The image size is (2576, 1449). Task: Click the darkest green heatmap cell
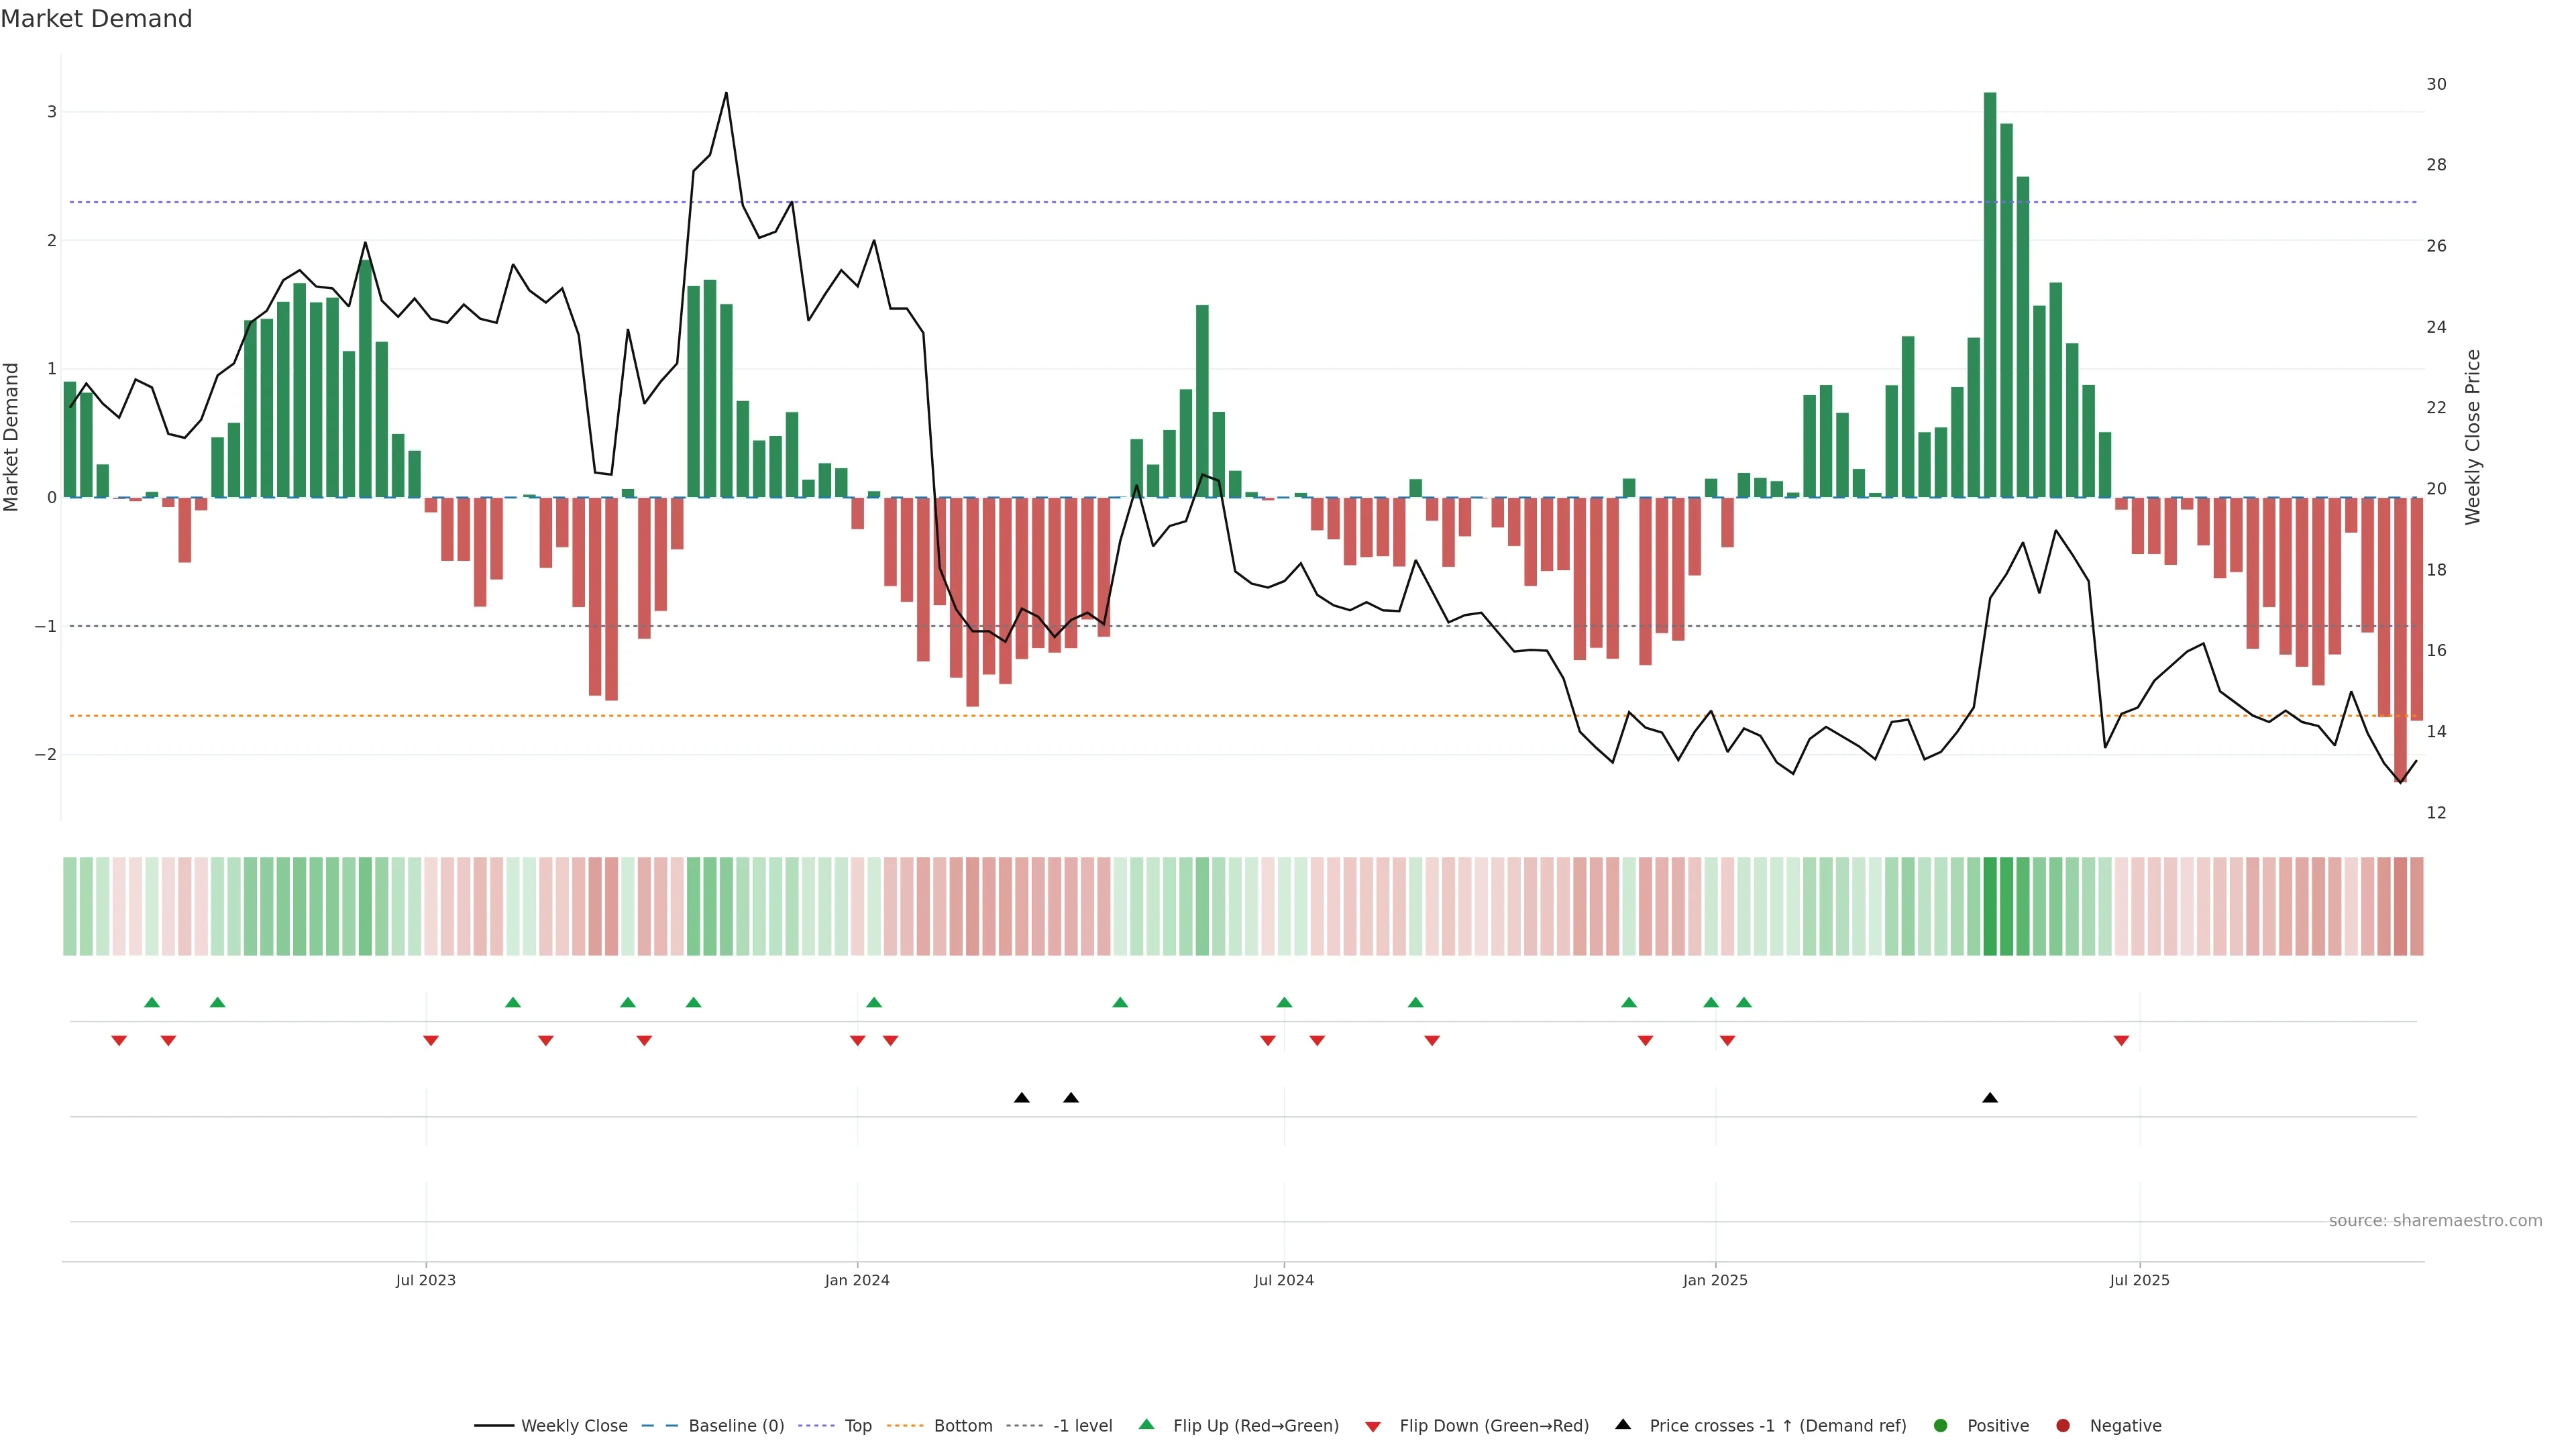pyautogui.click(x=1990, y=906)
